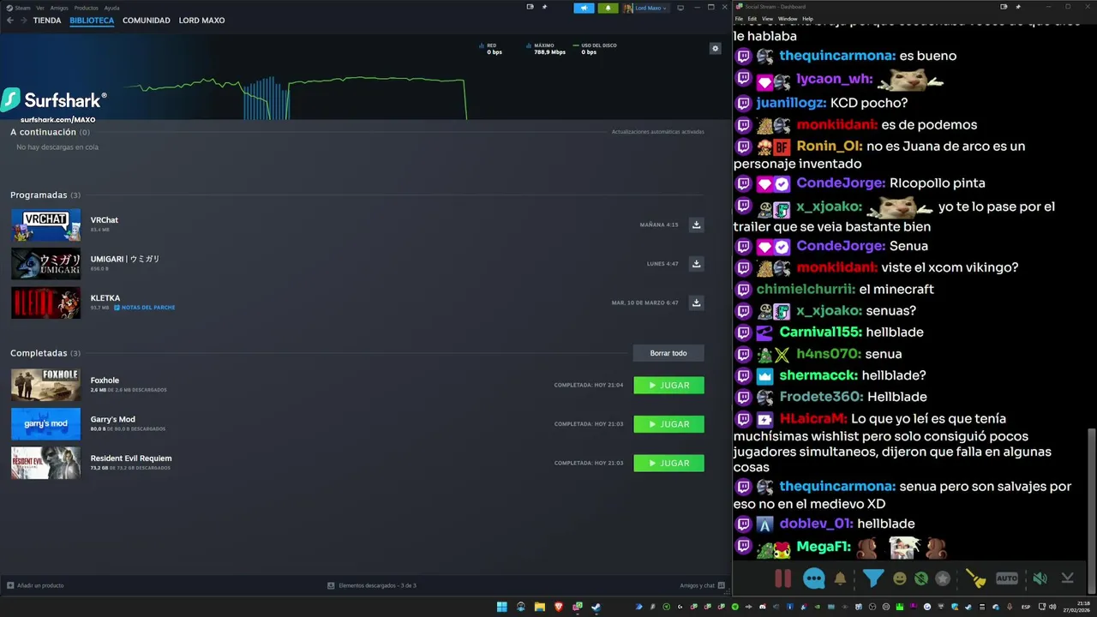1097x617 pixels.
Task: Open the Amigos menu in Steam
Action: (59, 8)
